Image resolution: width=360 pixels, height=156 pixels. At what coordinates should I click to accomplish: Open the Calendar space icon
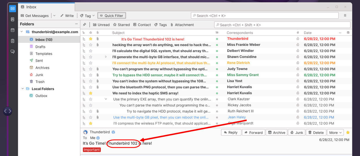coord(12,30)
